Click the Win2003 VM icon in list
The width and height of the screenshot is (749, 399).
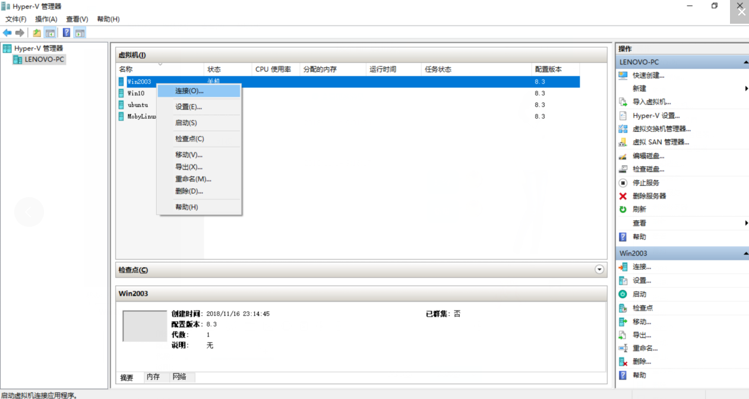point(122,81)
